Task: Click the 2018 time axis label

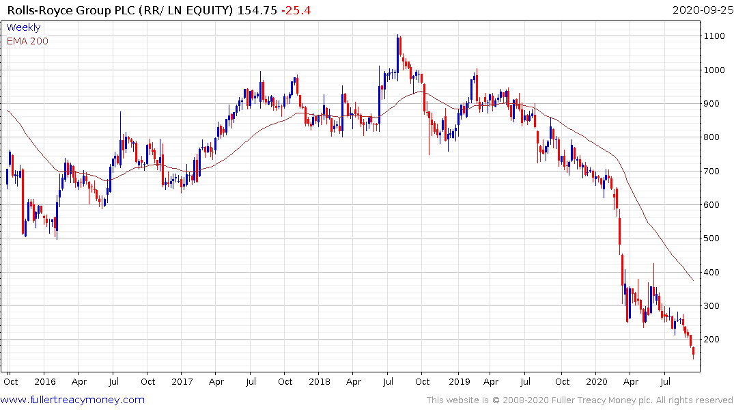Action: (320, 381)
